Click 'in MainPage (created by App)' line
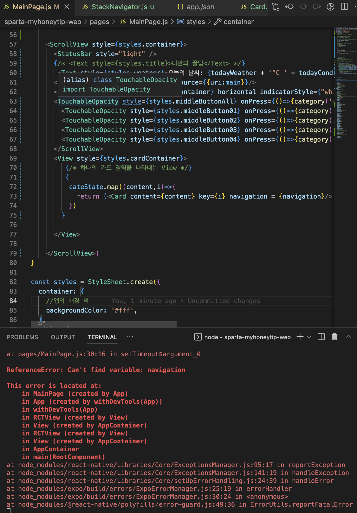 pyautogui.click(x=75, y=394)
